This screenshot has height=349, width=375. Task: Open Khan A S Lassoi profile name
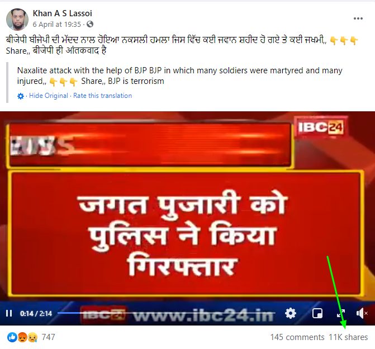(62, 13)
